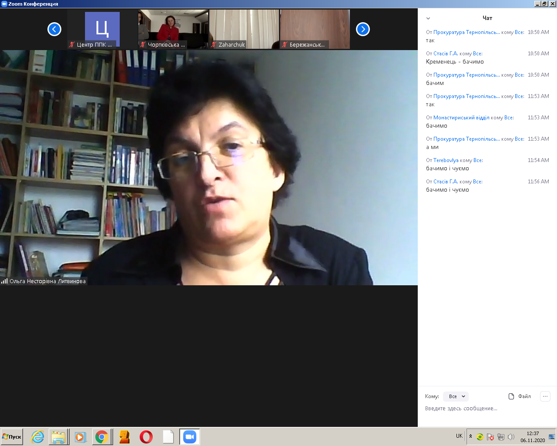Click the UK language indicator in tray
The width and height of the screenshot is (557, 446).
[459, 436]
